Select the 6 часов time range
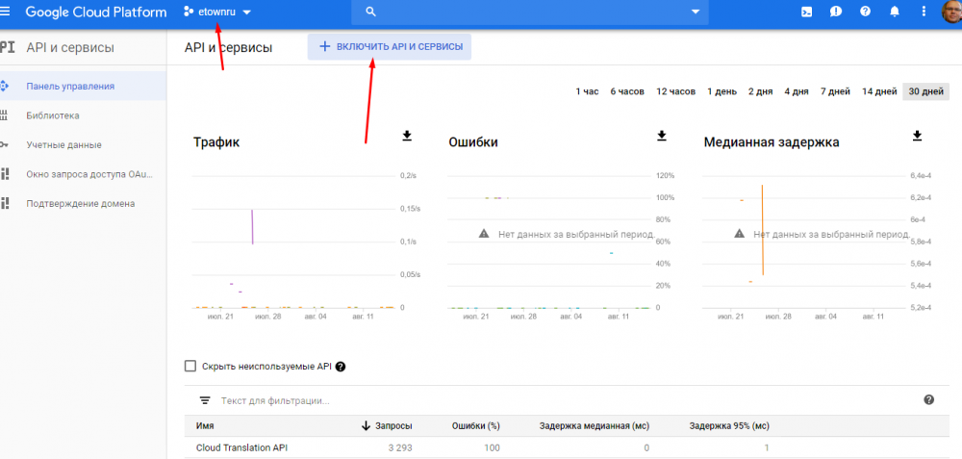Image resolution: width=962 pixels, height=459 pixels. [x=627, y=92]
